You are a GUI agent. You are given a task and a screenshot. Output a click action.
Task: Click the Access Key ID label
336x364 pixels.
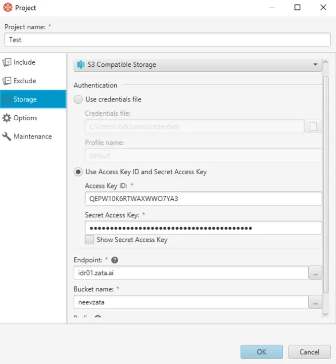106,186
